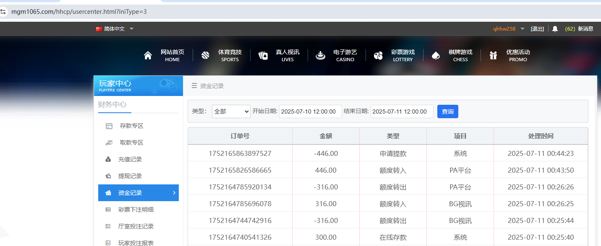
Task: Click the blue 查询 search button
Action: coord(447,111)
